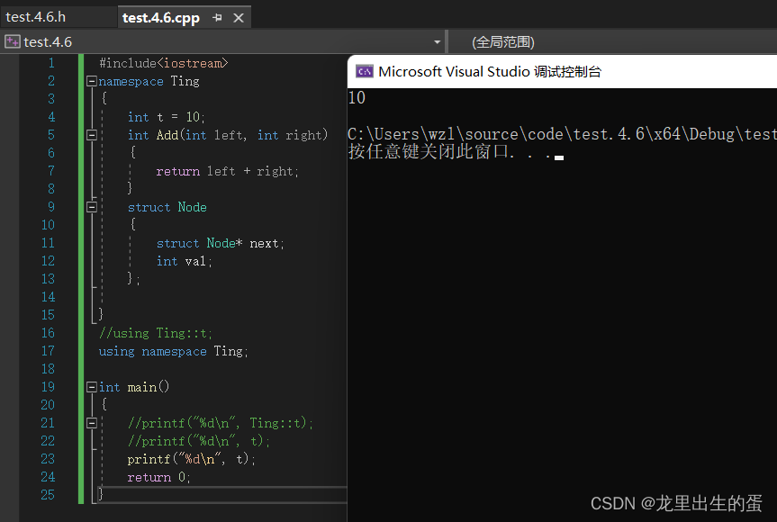
Task: Pin the test.4.6.cpp tab
Action: tap(217, 18)
